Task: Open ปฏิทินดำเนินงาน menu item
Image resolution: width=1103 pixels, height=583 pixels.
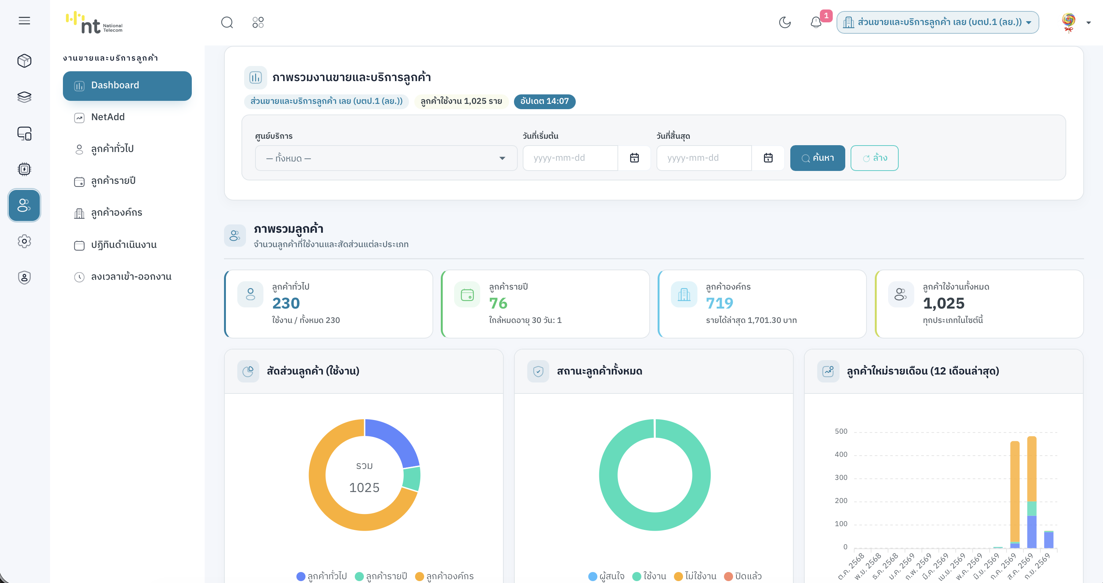Action: (127, 245)
